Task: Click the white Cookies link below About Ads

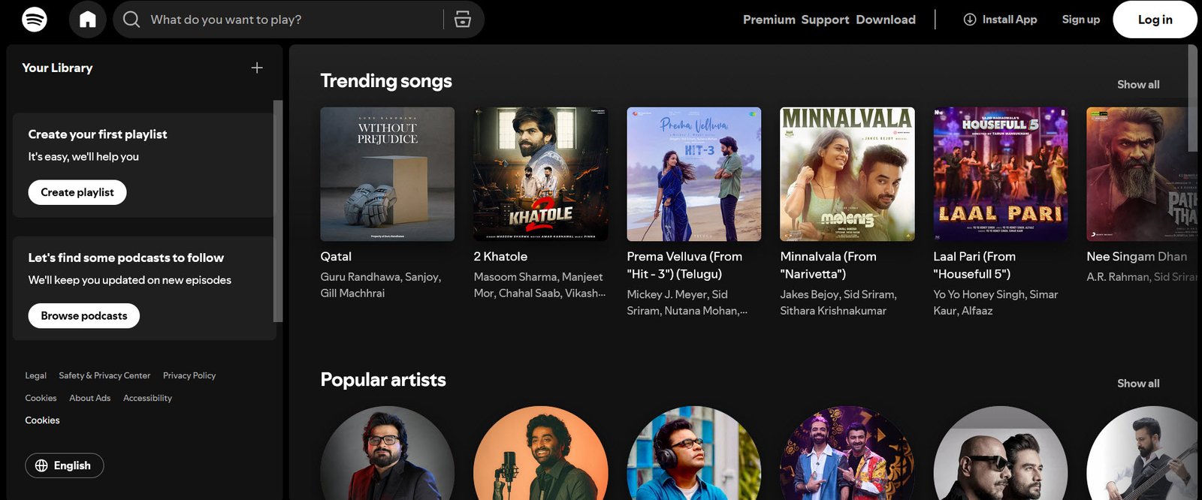Action: tap(42, 420)
